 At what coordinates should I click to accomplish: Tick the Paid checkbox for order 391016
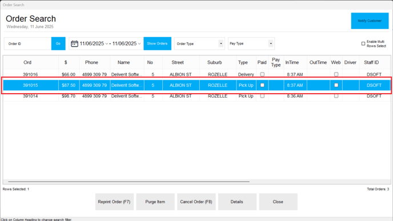click(262, 74)
